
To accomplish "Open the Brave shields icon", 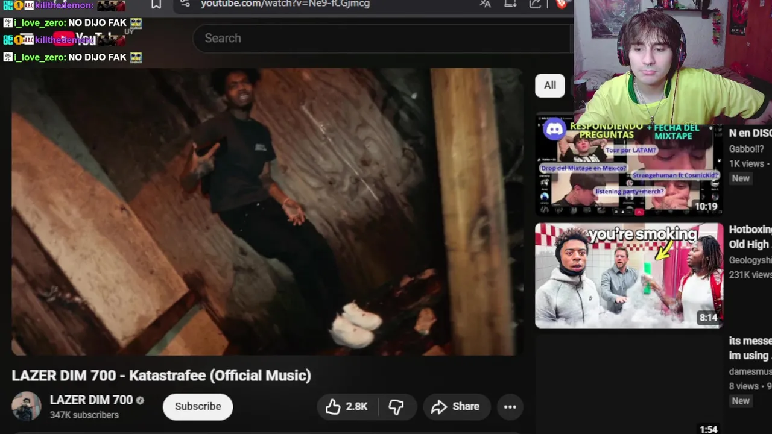I will 561,4.
